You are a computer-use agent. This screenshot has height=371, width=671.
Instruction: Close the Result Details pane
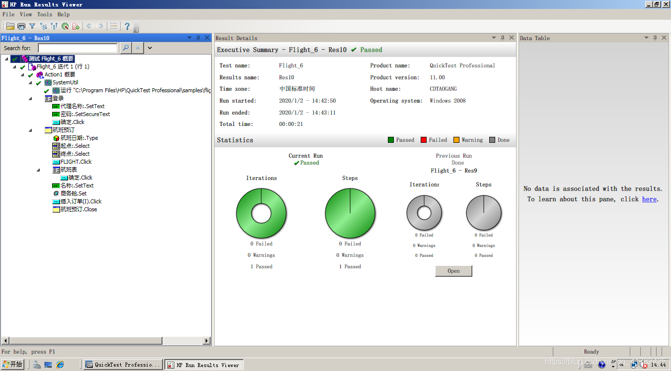pos(511,38)
